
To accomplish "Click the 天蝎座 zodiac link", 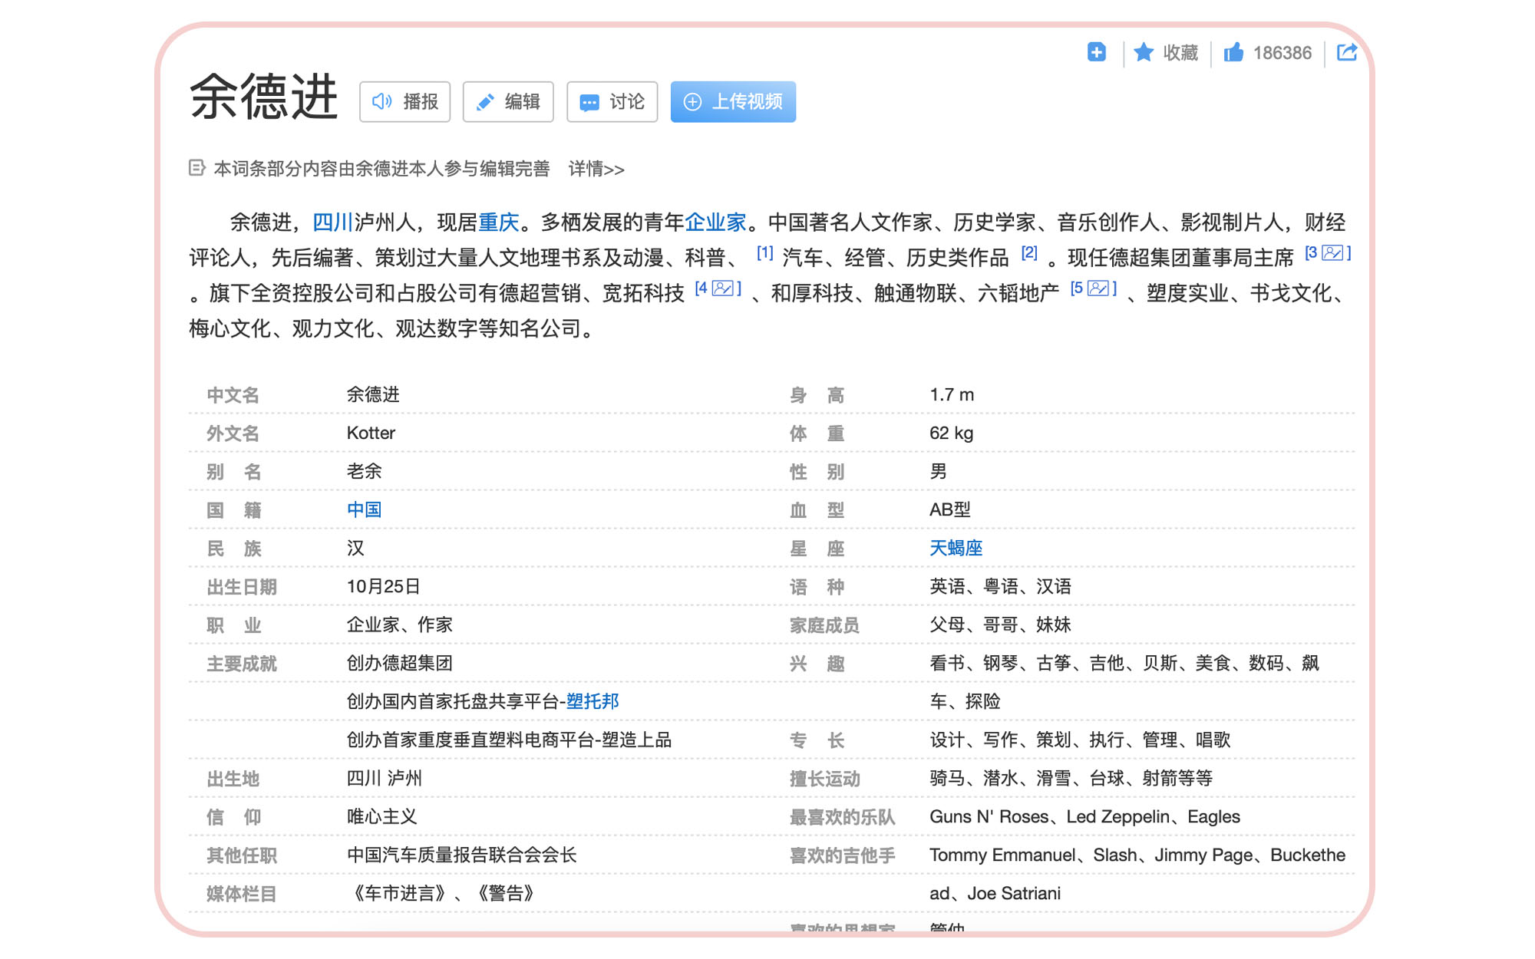I will 956,548.
